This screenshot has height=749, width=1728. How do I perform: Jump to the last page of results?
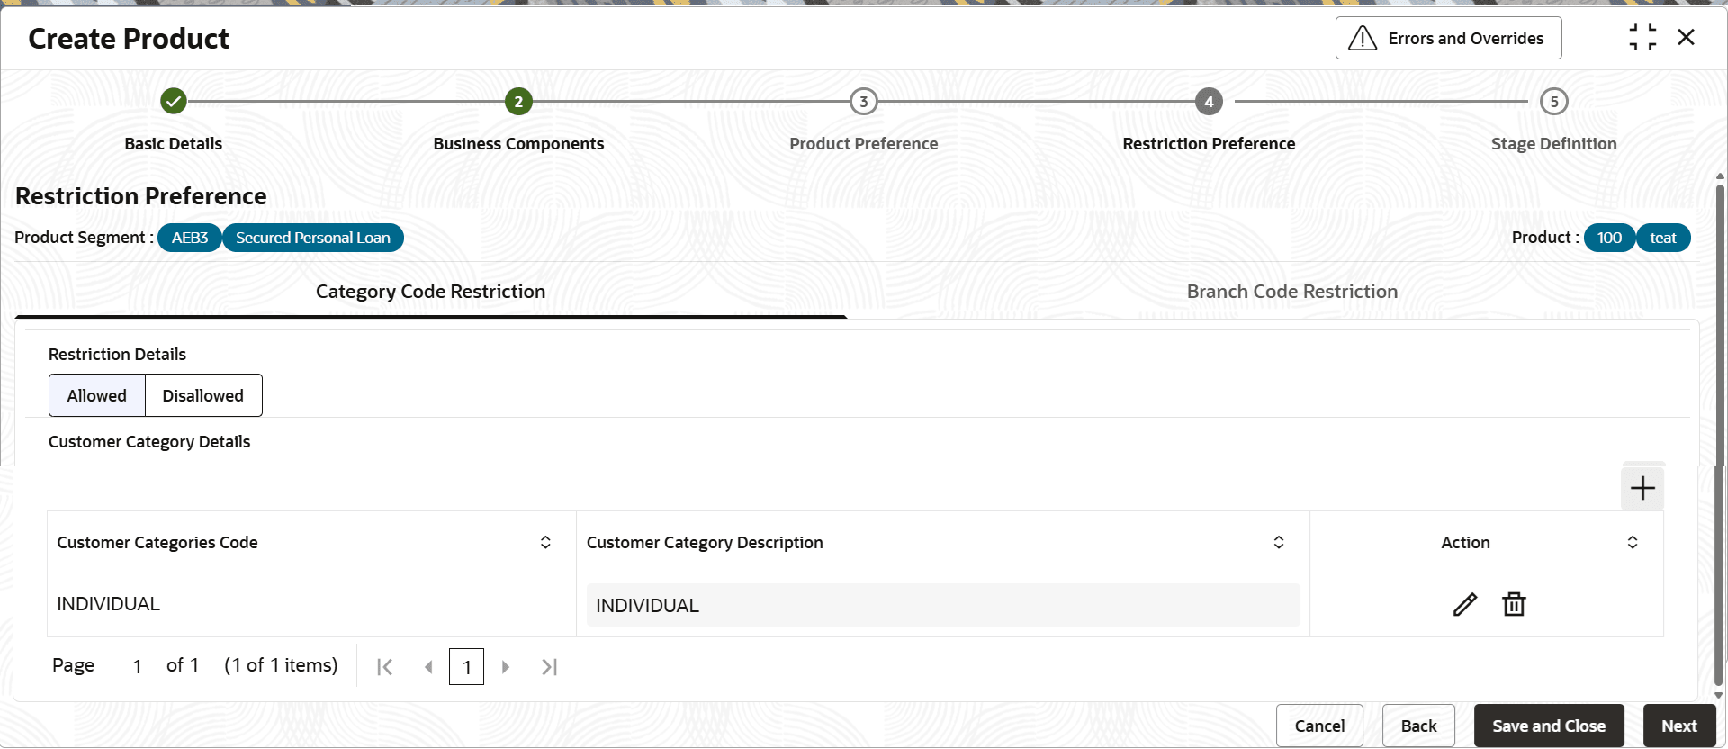549,667
